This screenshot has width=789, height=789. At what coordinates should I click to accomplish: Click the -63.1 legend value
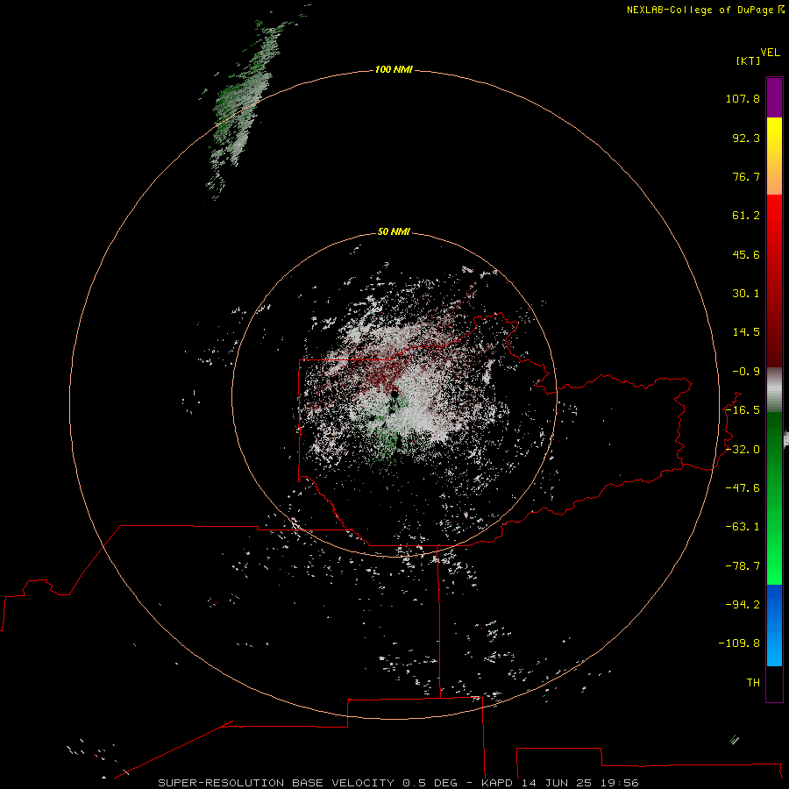[743, 527]
